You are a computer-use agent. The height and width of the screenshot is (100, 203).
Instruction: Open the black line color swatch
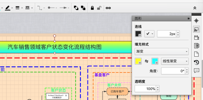point(138,34)
